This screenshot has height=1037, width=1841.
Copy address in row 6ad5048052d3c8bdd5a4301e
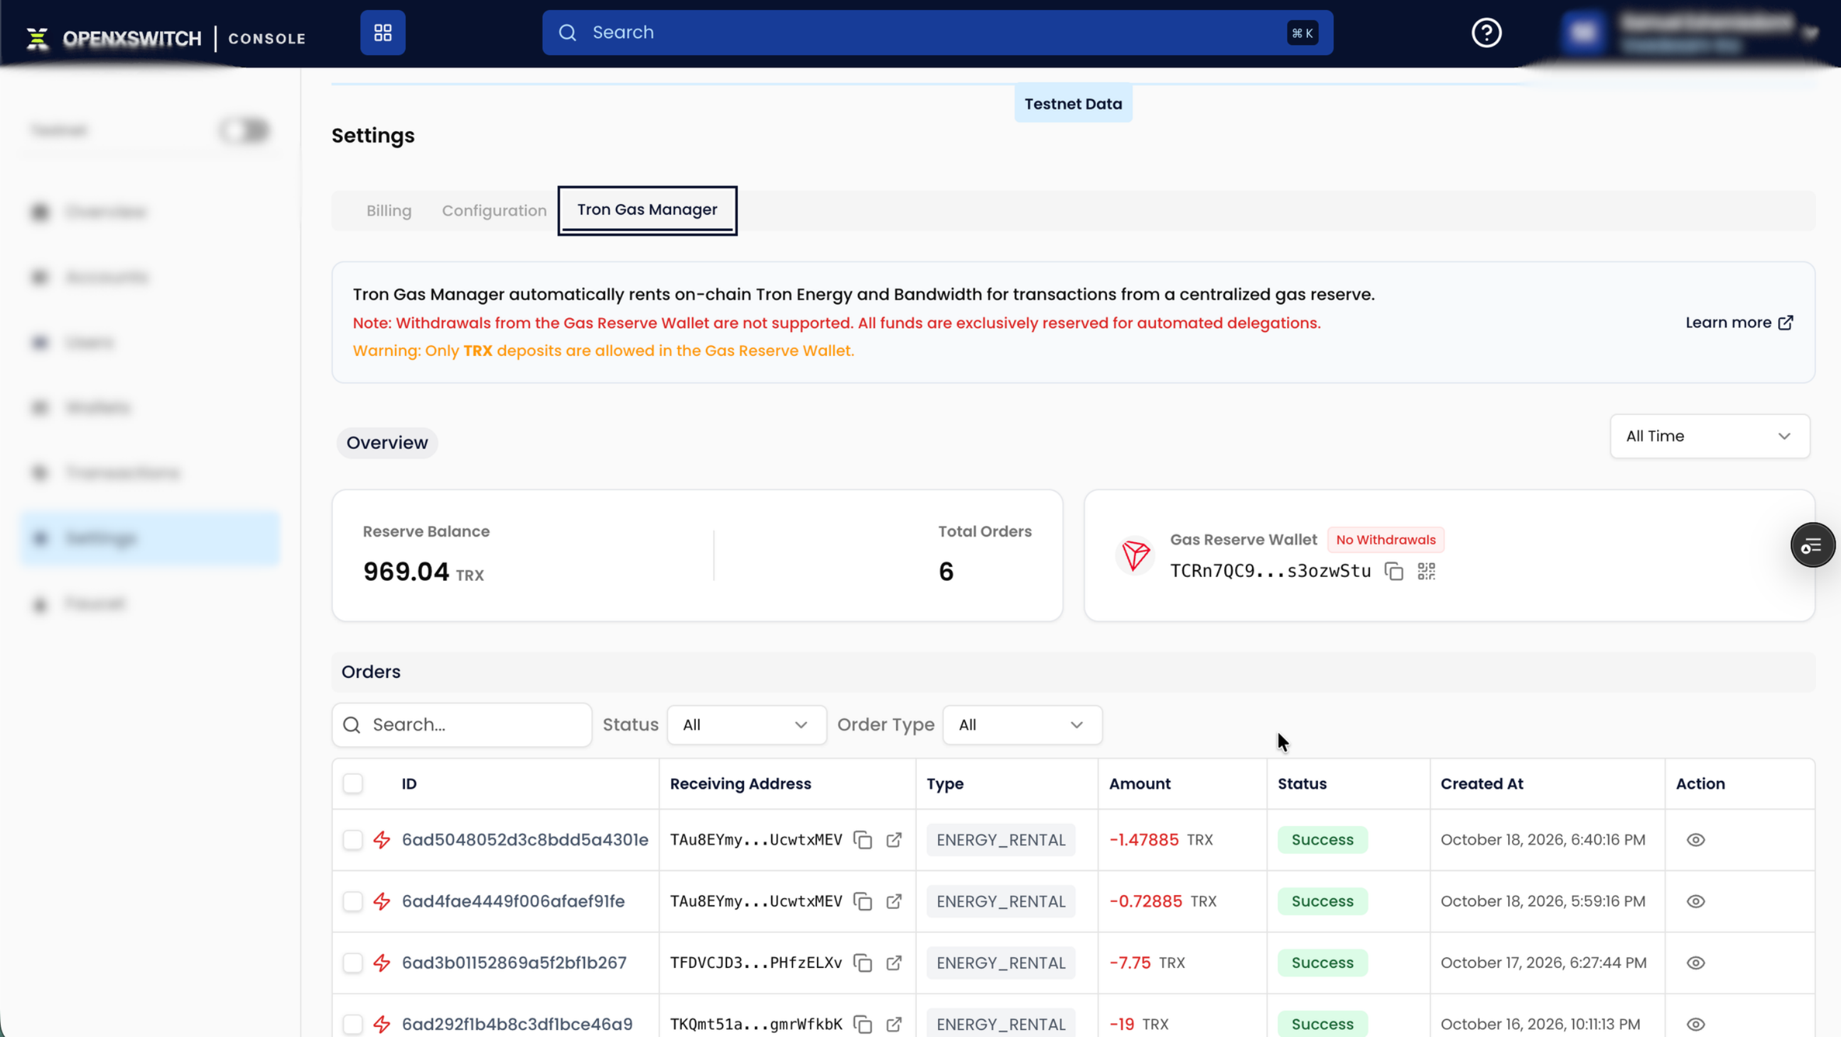click(x=863, y=840)
